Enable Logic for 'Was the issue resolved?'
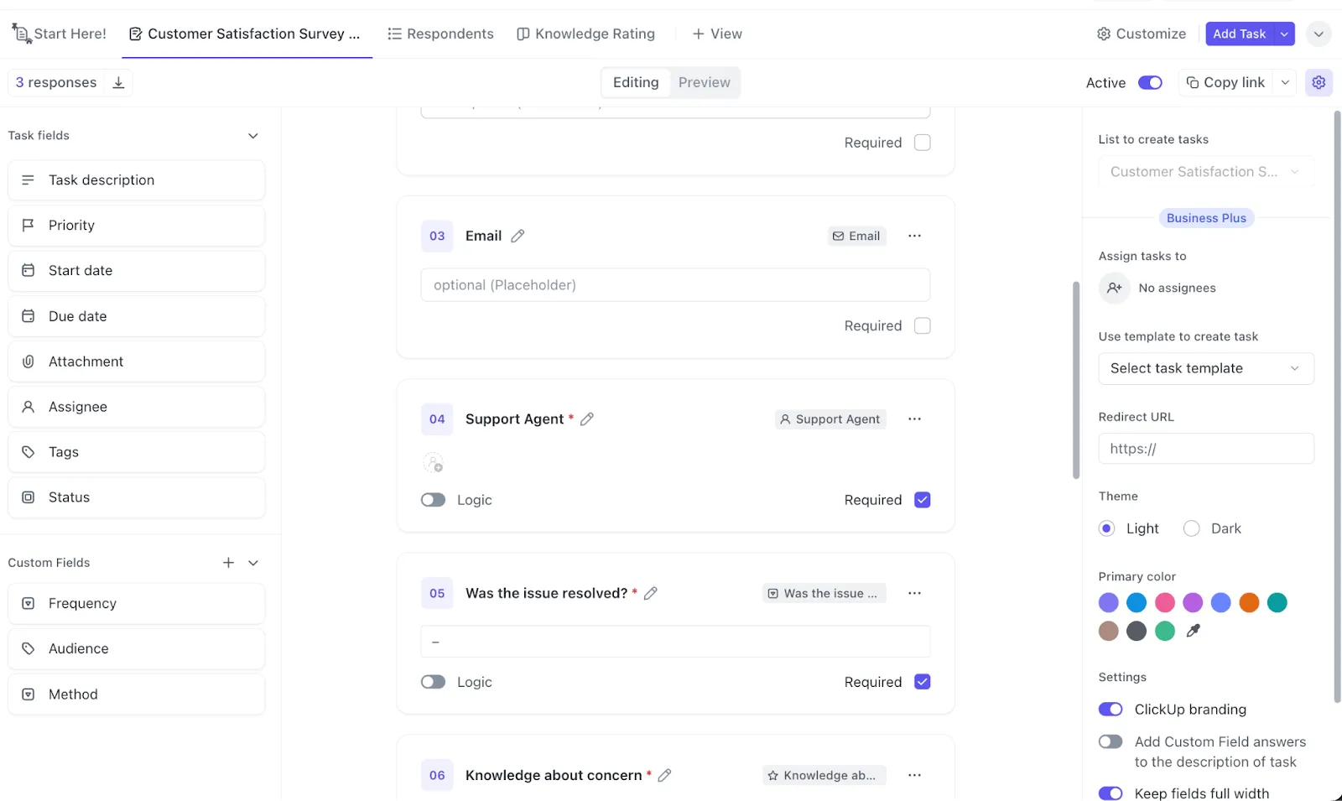Screen dimensions: 1342x801 pos(433,682)
